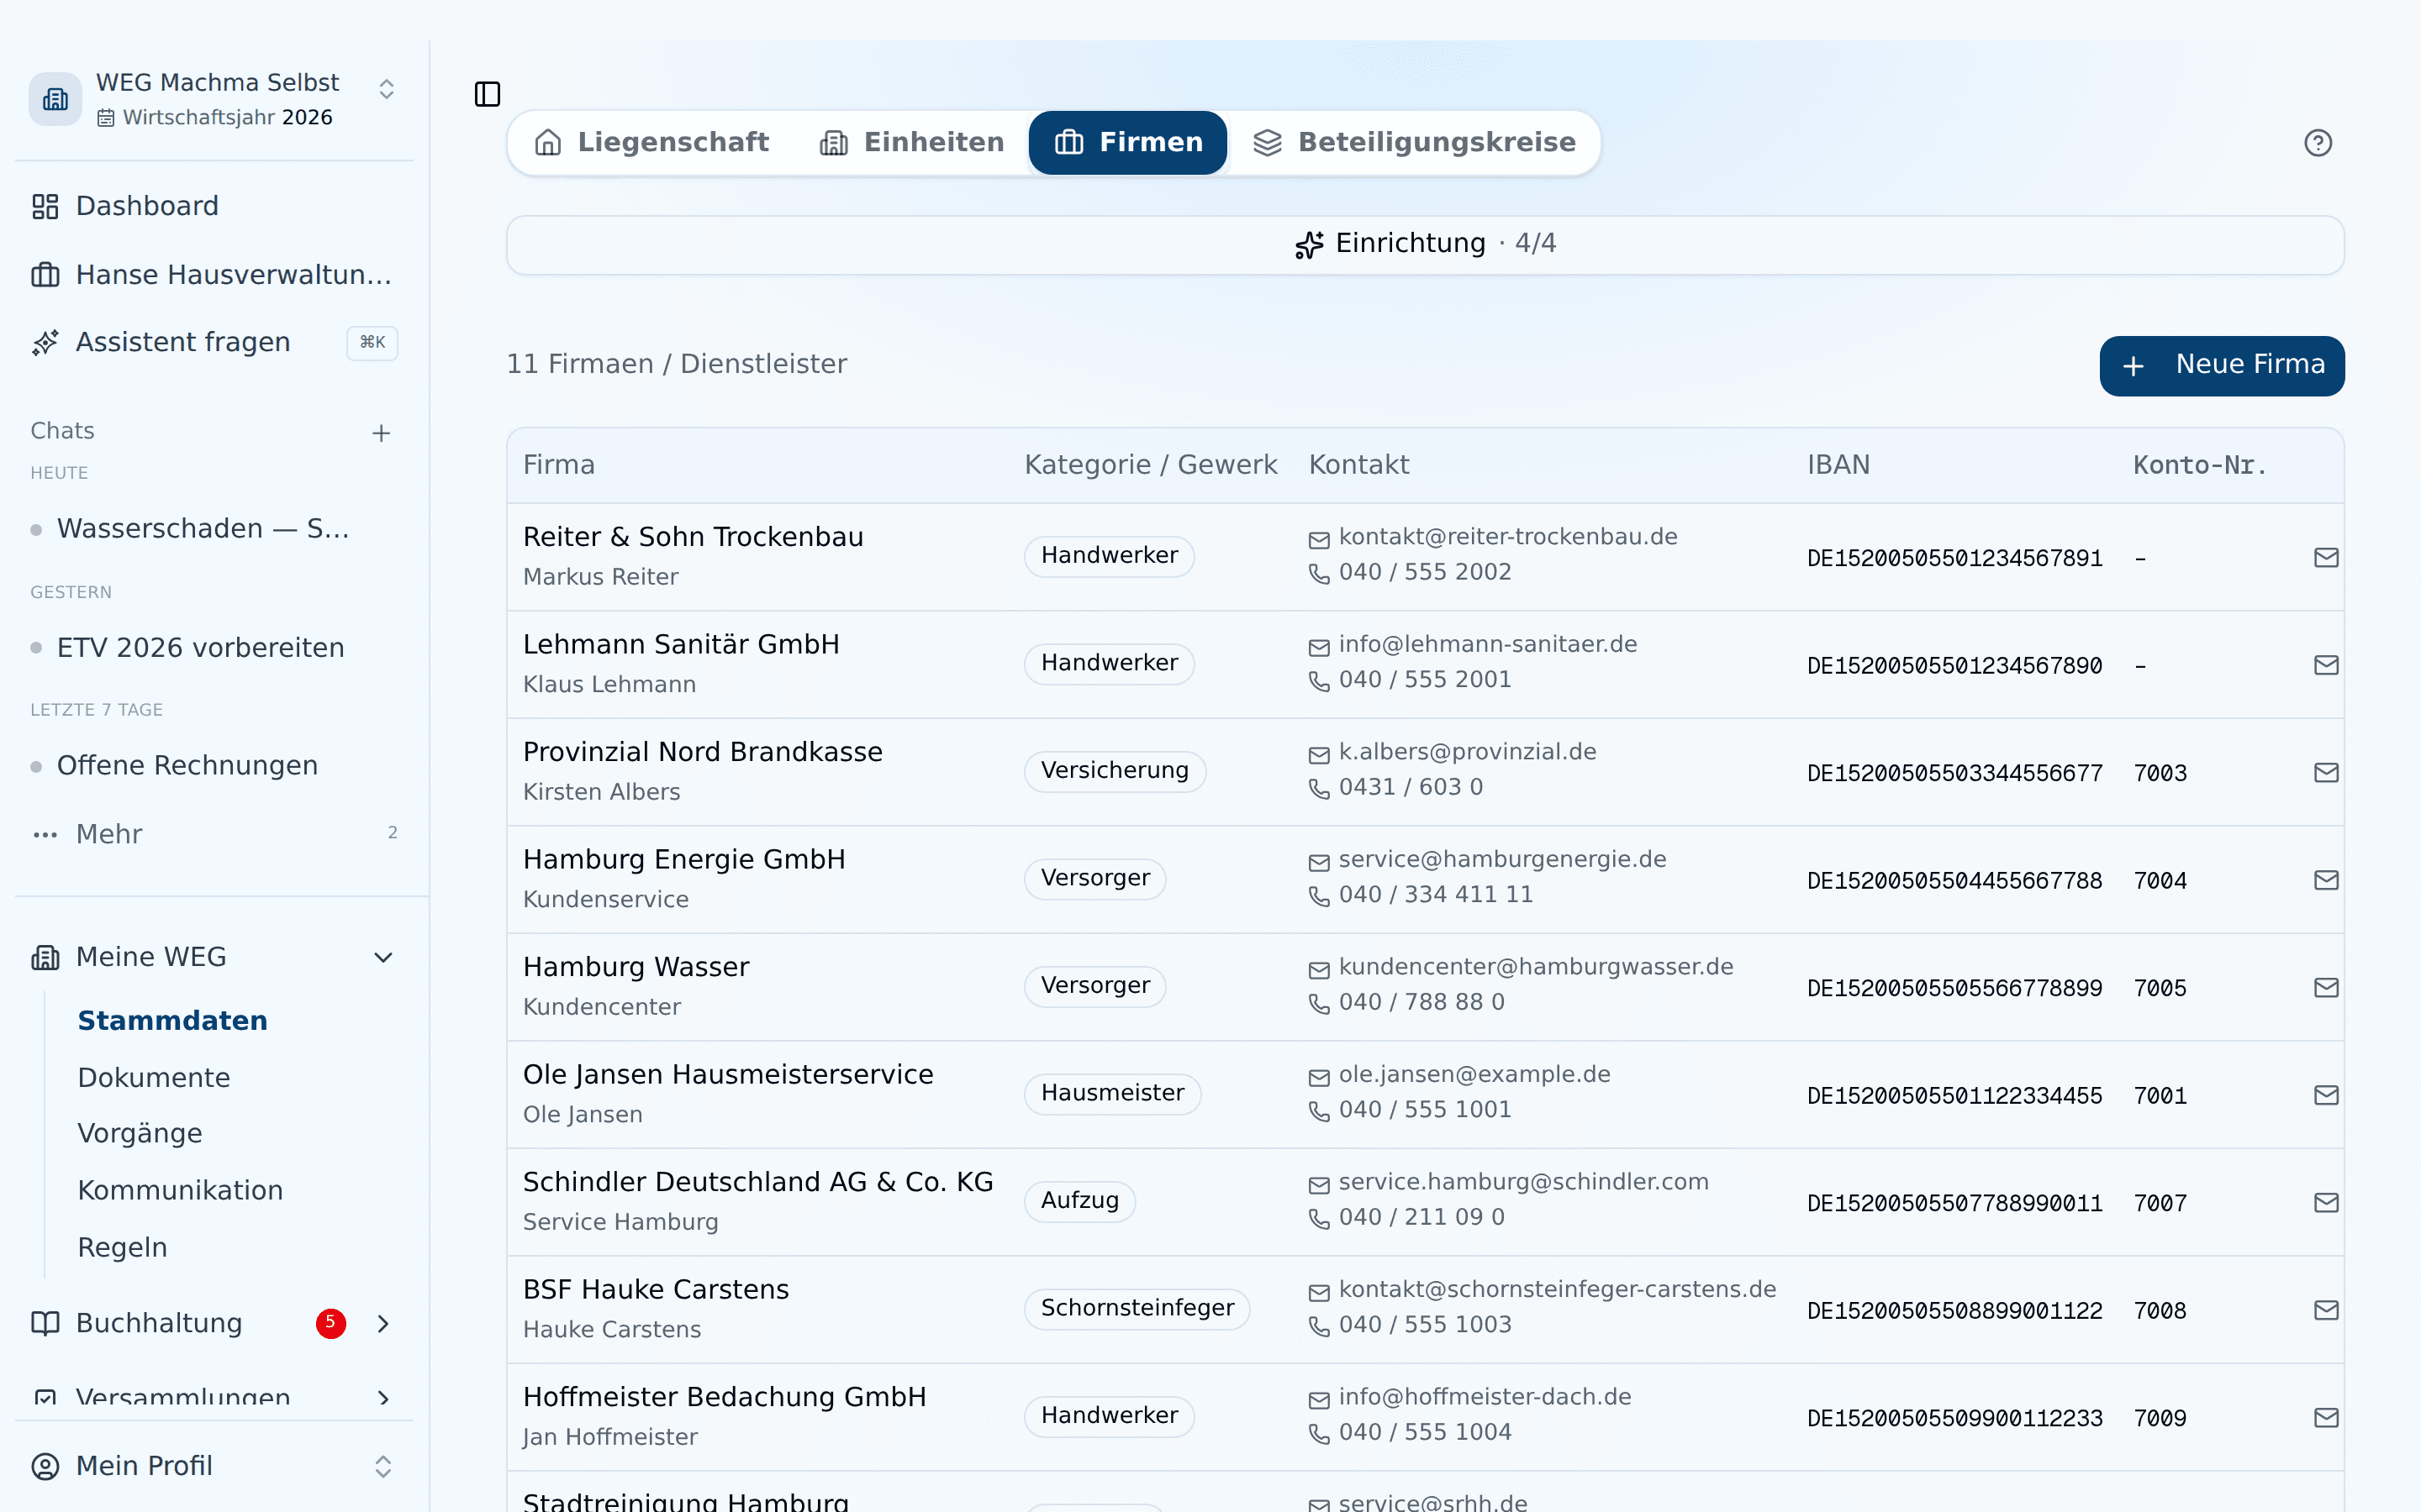Open Regeln in sidebar
This screenshot has width=2421, height=1512.
[122, 1248]
